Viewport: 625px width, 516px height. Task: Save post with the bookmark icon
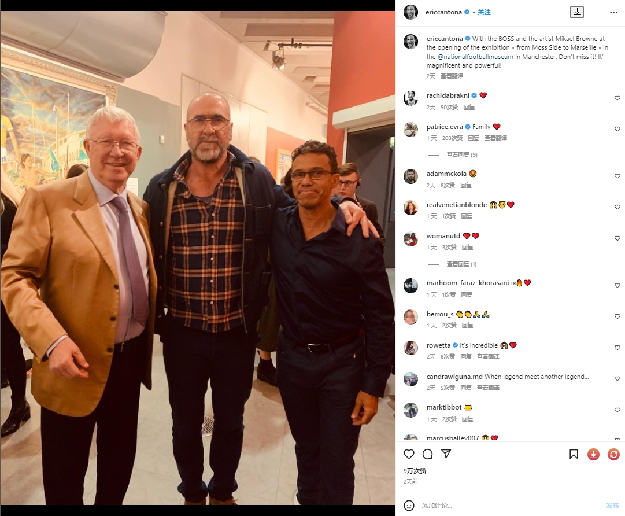pyautogui.click(x=574, y=454)
